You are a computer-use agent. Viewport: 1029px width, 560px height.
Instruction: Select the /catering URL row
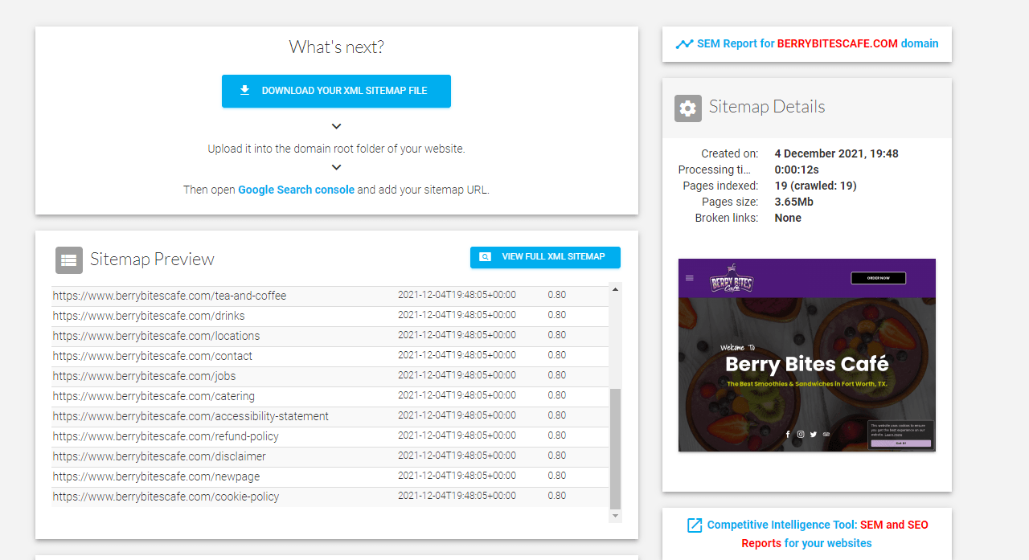coord(330,396)
